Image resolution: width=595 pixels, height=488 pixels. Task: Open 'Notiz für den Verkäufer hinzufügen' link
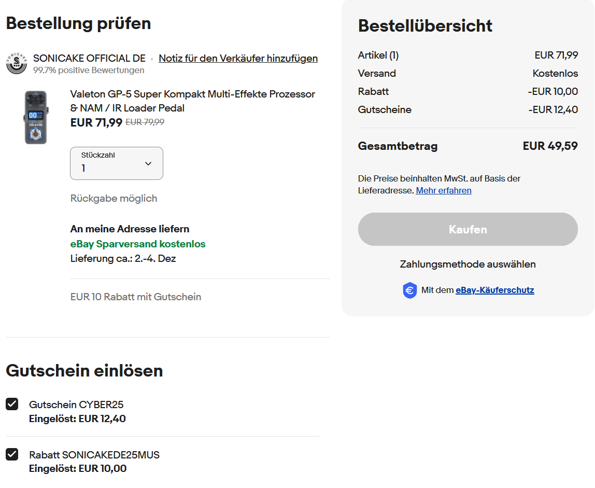click(238, 58)
